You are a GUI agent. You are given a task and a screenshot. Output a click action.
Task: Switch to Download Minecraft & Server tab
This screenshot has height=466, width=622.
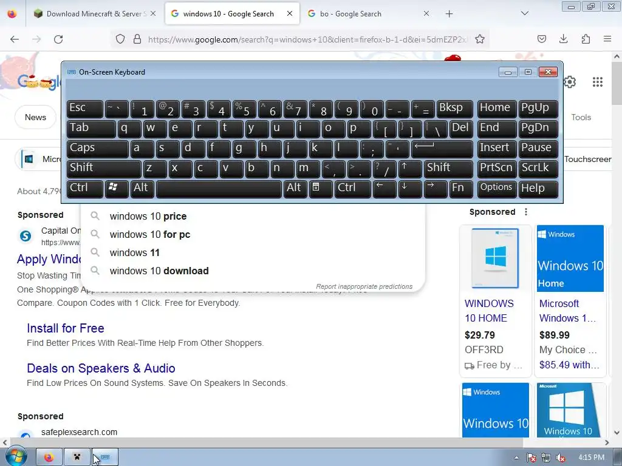pyautogui.click(x=95, y=14)
